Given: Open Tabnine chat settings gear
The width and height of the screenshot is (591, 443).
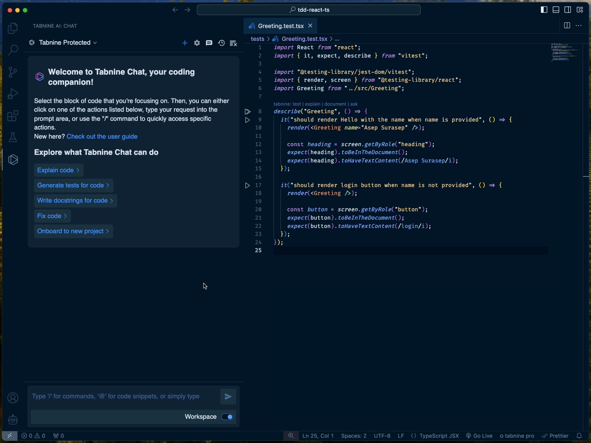Looking at the screenshot, I should tap(197, 43).
